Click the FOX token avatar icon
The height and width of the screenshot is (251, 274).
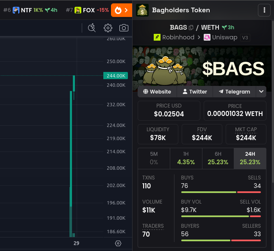pos(78,10)
